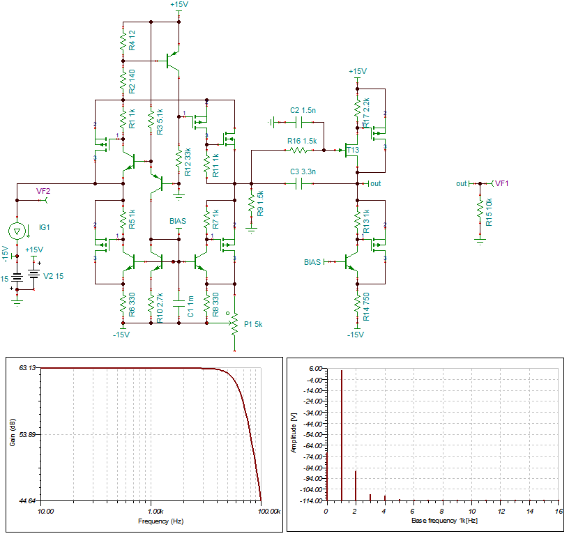Viewport: 569px width, 536px height.
Task: Click resistor R8 330
Action: tap(207, 304)
